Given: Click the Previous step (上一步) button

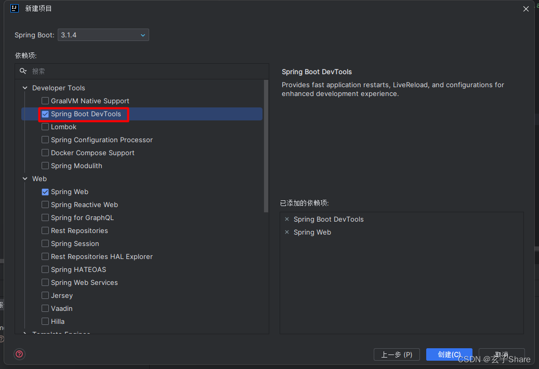Looking at the screenshot, I should [397, 354].
